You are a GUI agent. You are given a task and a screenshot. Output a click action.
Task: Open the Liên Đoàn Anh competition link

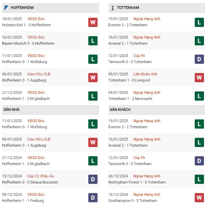[145, 74]
